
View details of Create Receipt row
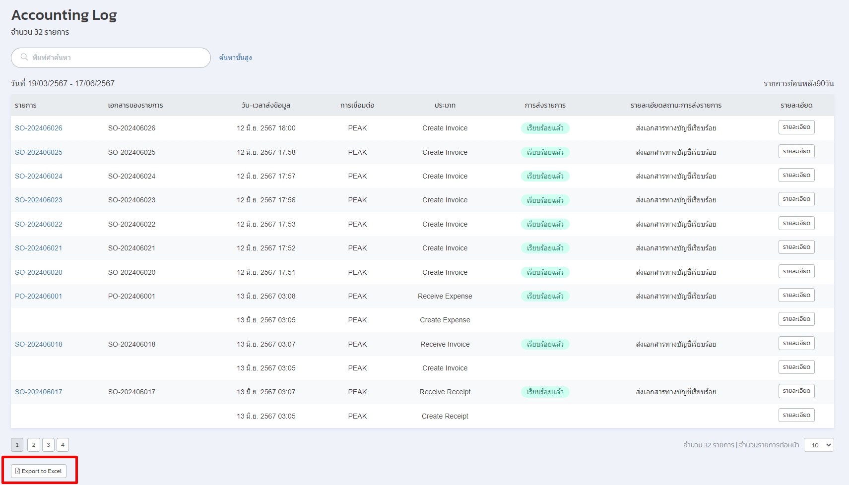[x=796, y=416]
